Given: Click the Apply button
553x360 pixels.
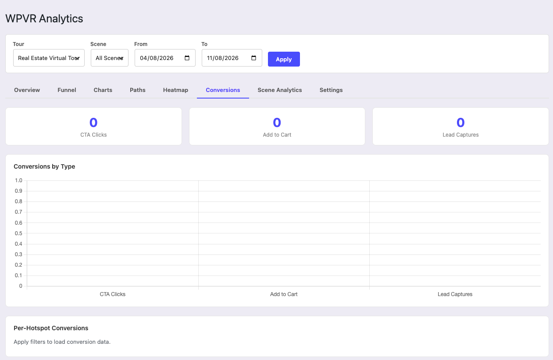Looking at the screenshot, I should 284,59.
